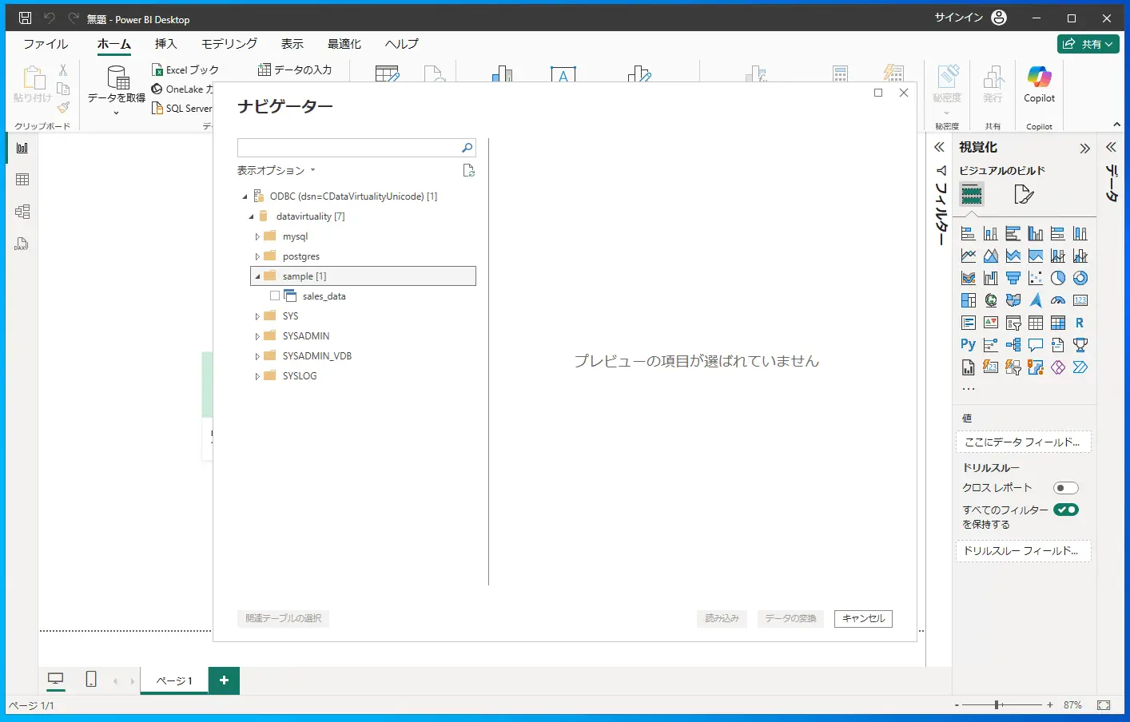
Task: Insert the Python visual
Action: [x=968, y=346]
